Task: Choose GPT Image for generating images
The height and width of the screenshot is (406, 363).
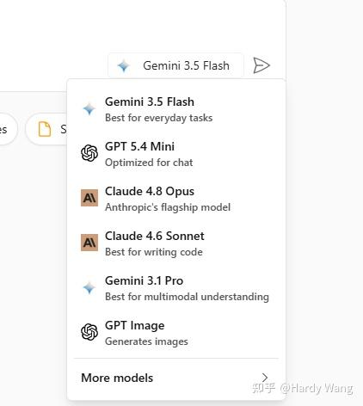Action: (176, 333)
